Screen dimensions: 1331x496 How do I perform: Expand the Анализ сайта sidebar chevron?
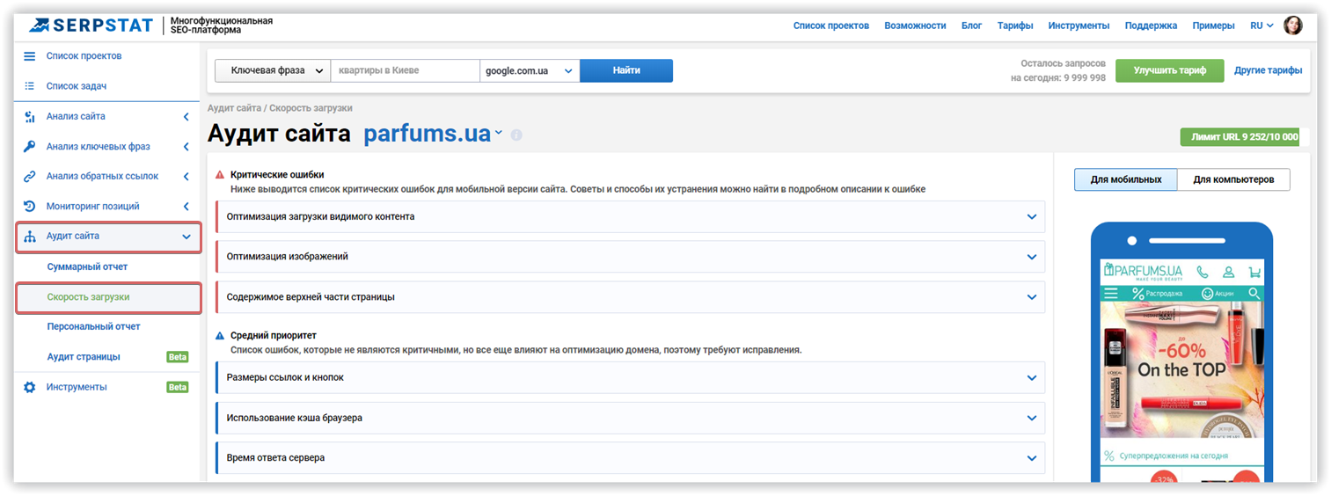(x=186, y=116)
